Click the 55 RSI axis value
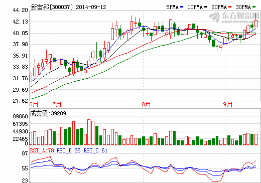The height and width of the screenshot is (183, 261). [x=25, y=168]
